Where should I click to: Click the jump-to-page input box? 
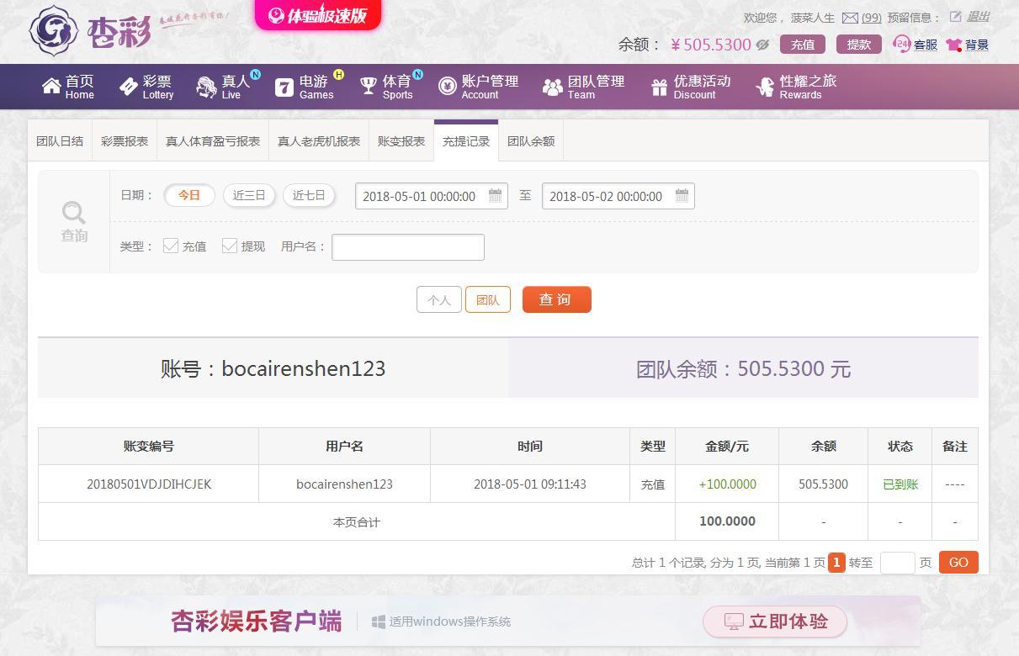[x=898, y=563]
